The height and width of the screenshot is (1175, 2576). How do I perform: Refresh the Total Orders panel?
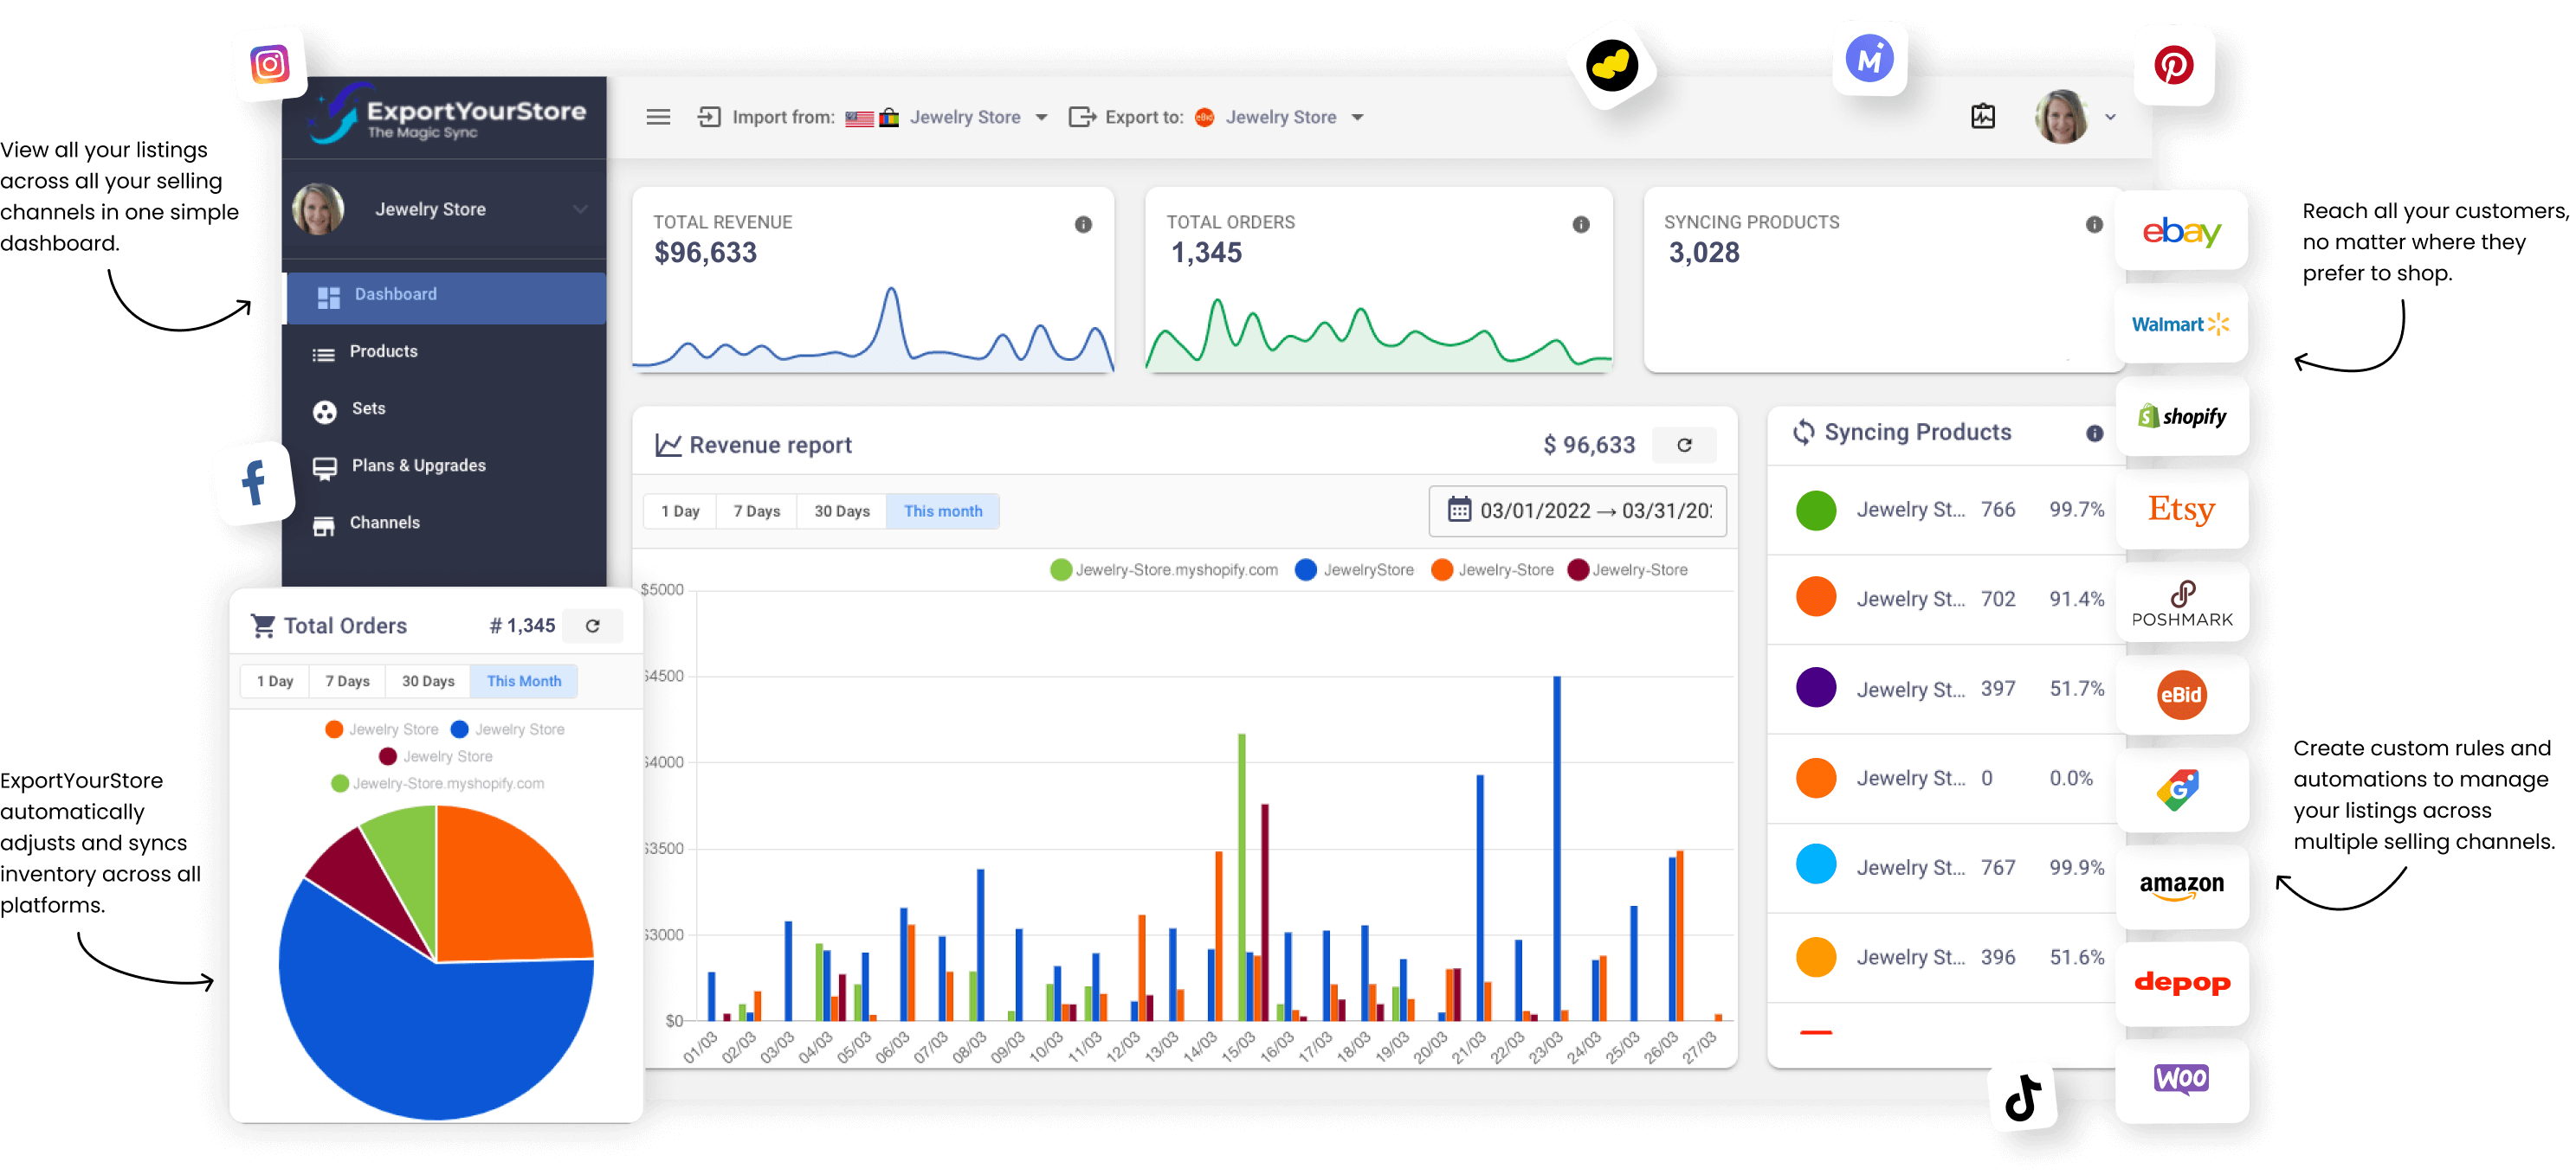(592, 626)
